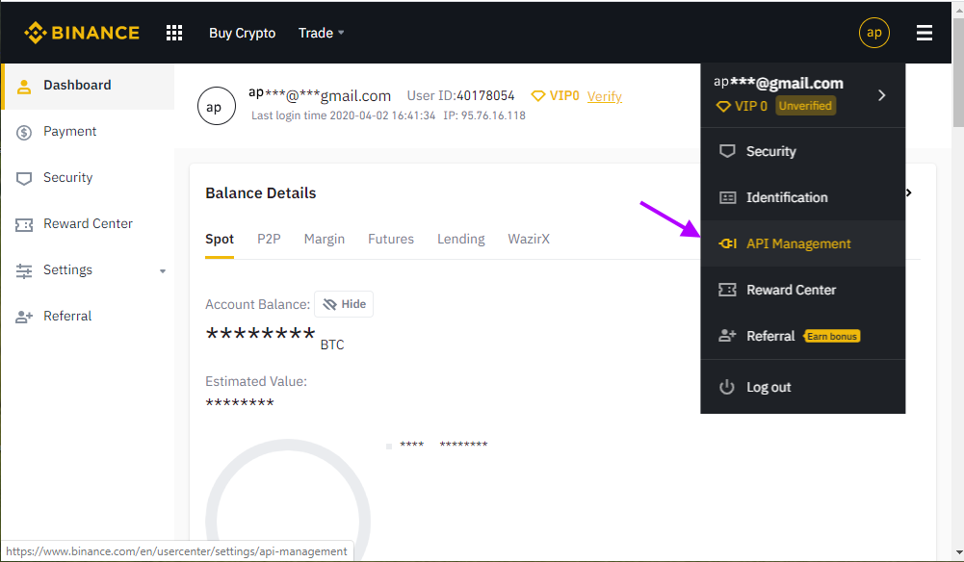Image resolution: width=964 pixels, height=562 pixels.
Task: Click the IP: 95.76.16.118 text
Action: click(x=484, y=115)
